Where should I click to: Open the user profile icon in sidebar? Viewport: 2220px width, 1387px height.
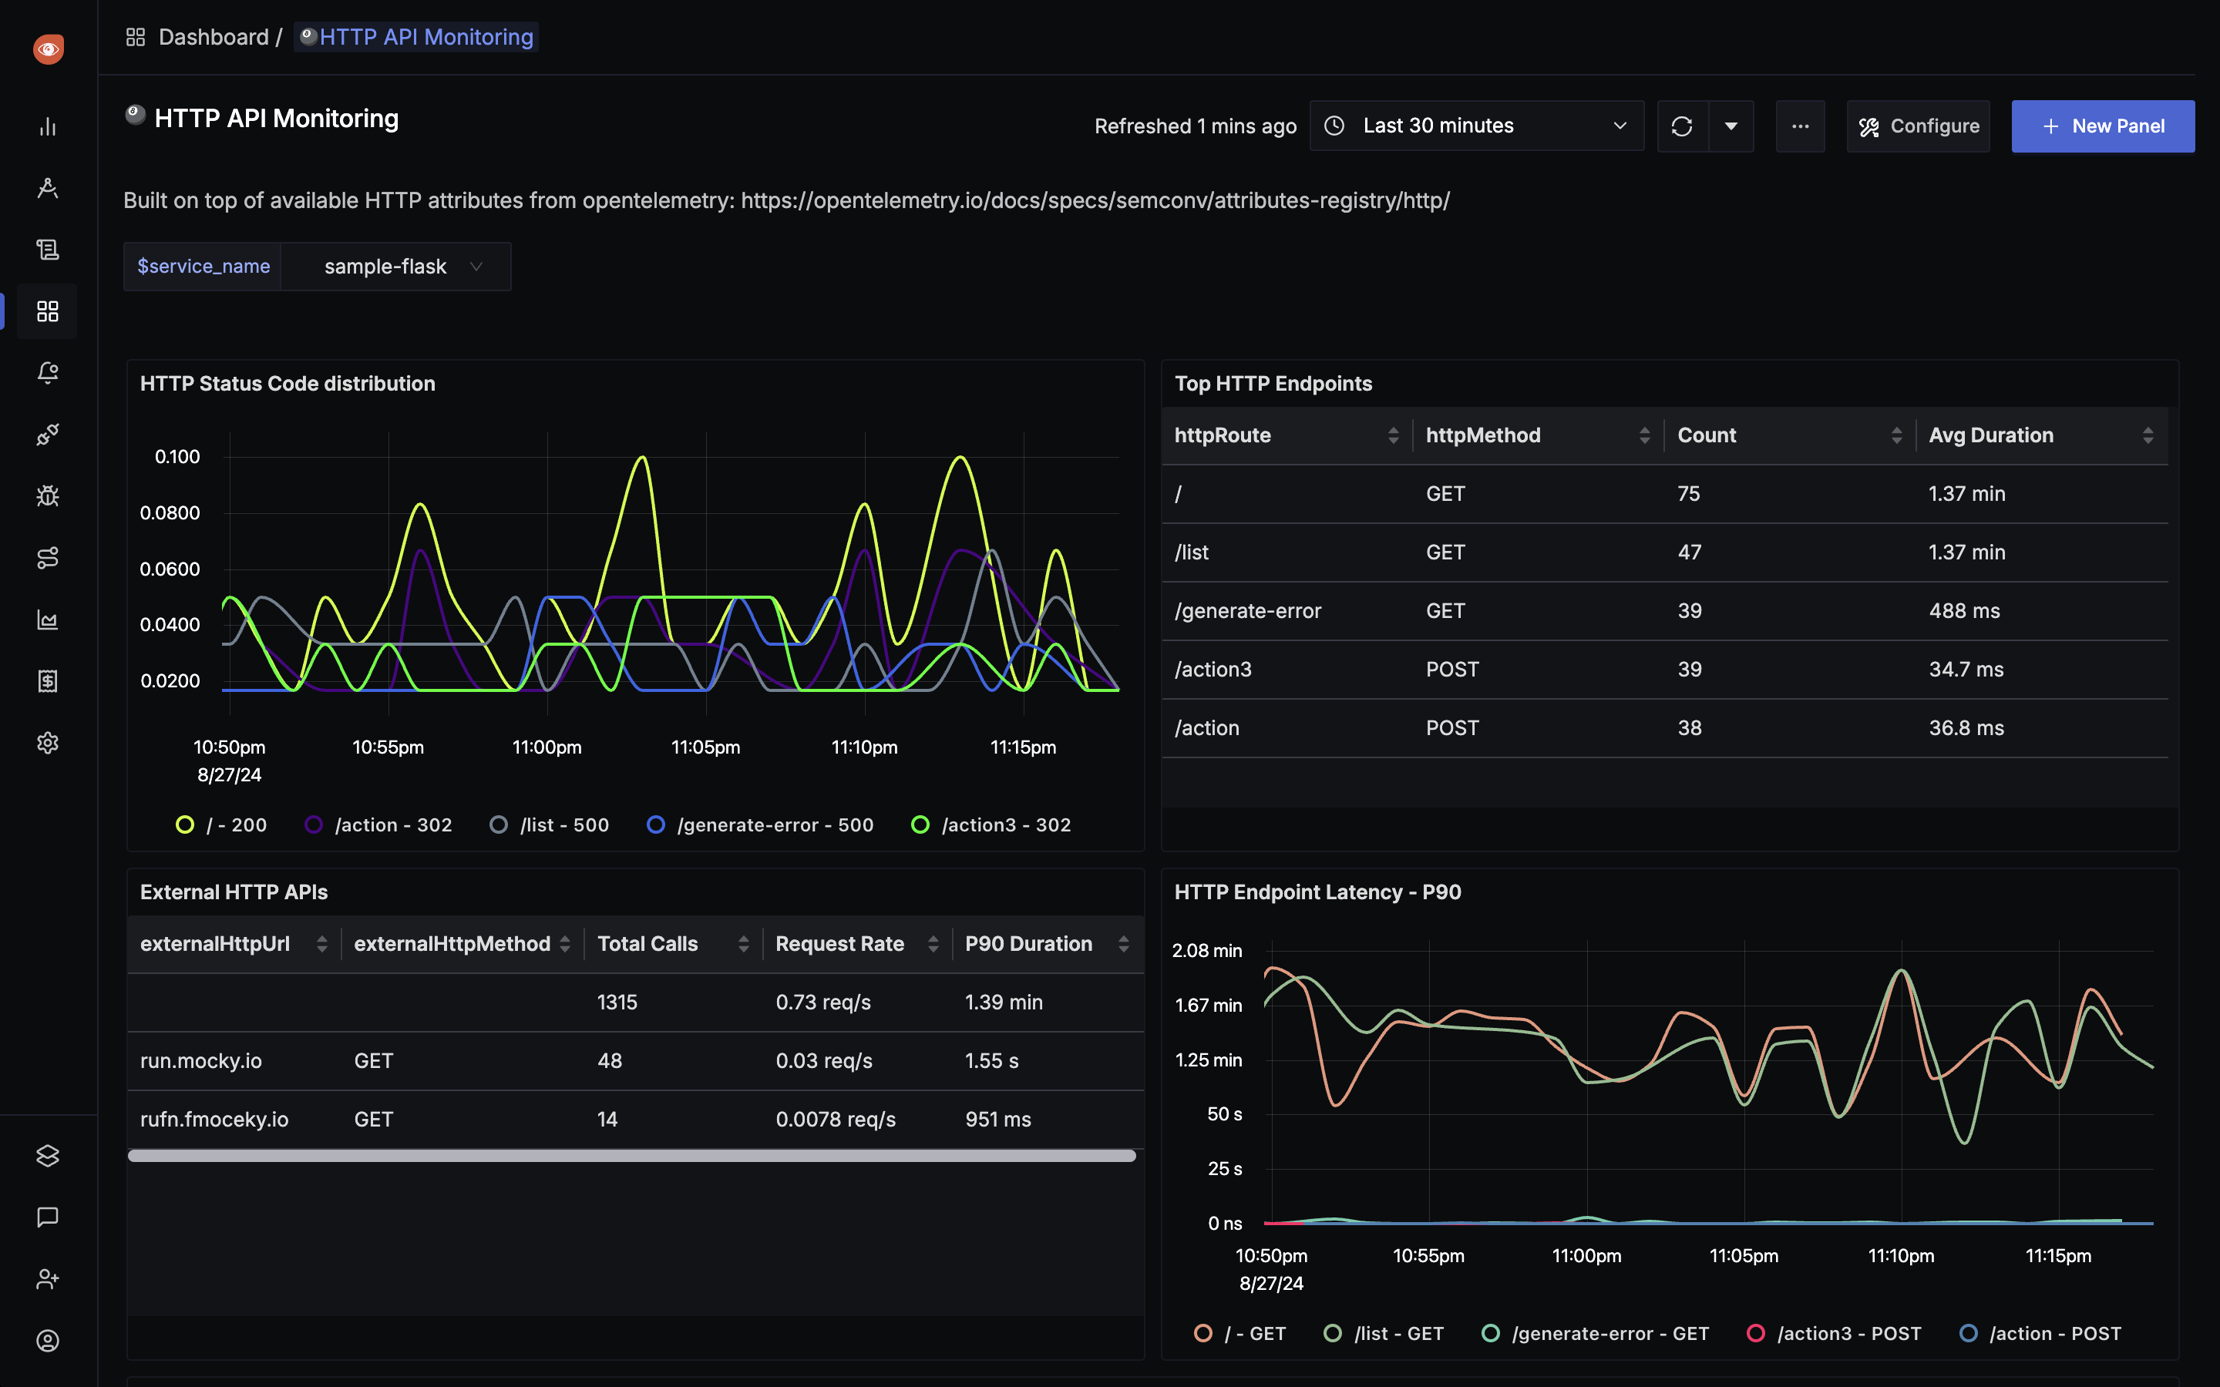click(48, 1340)
